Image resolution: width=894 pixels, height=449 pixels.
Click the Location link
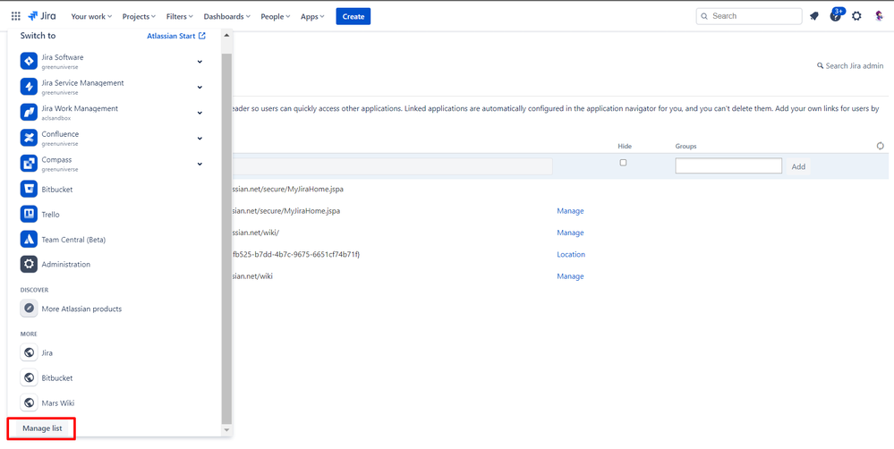click(x=571, y=254)
